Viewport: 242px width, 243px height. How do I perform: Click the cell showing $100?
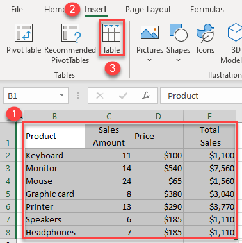pyautogui.click(x=158, y=155)
